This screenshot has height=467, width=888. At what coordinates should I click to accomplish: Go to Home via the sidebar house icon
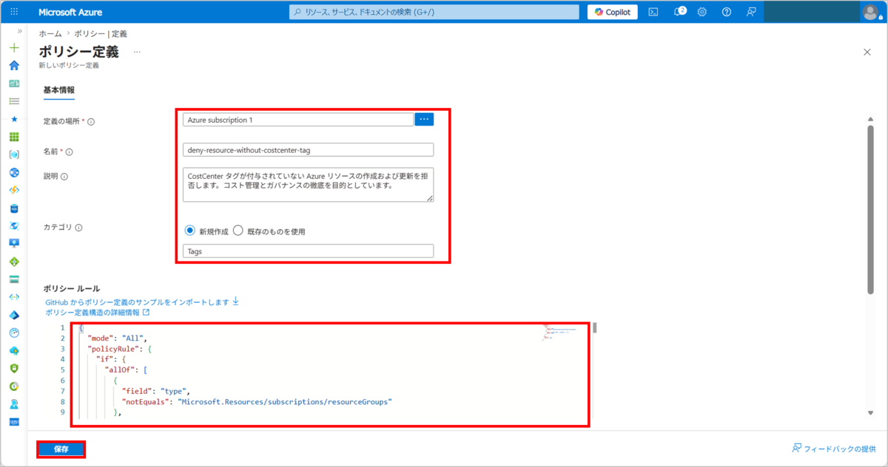point(14,65)
